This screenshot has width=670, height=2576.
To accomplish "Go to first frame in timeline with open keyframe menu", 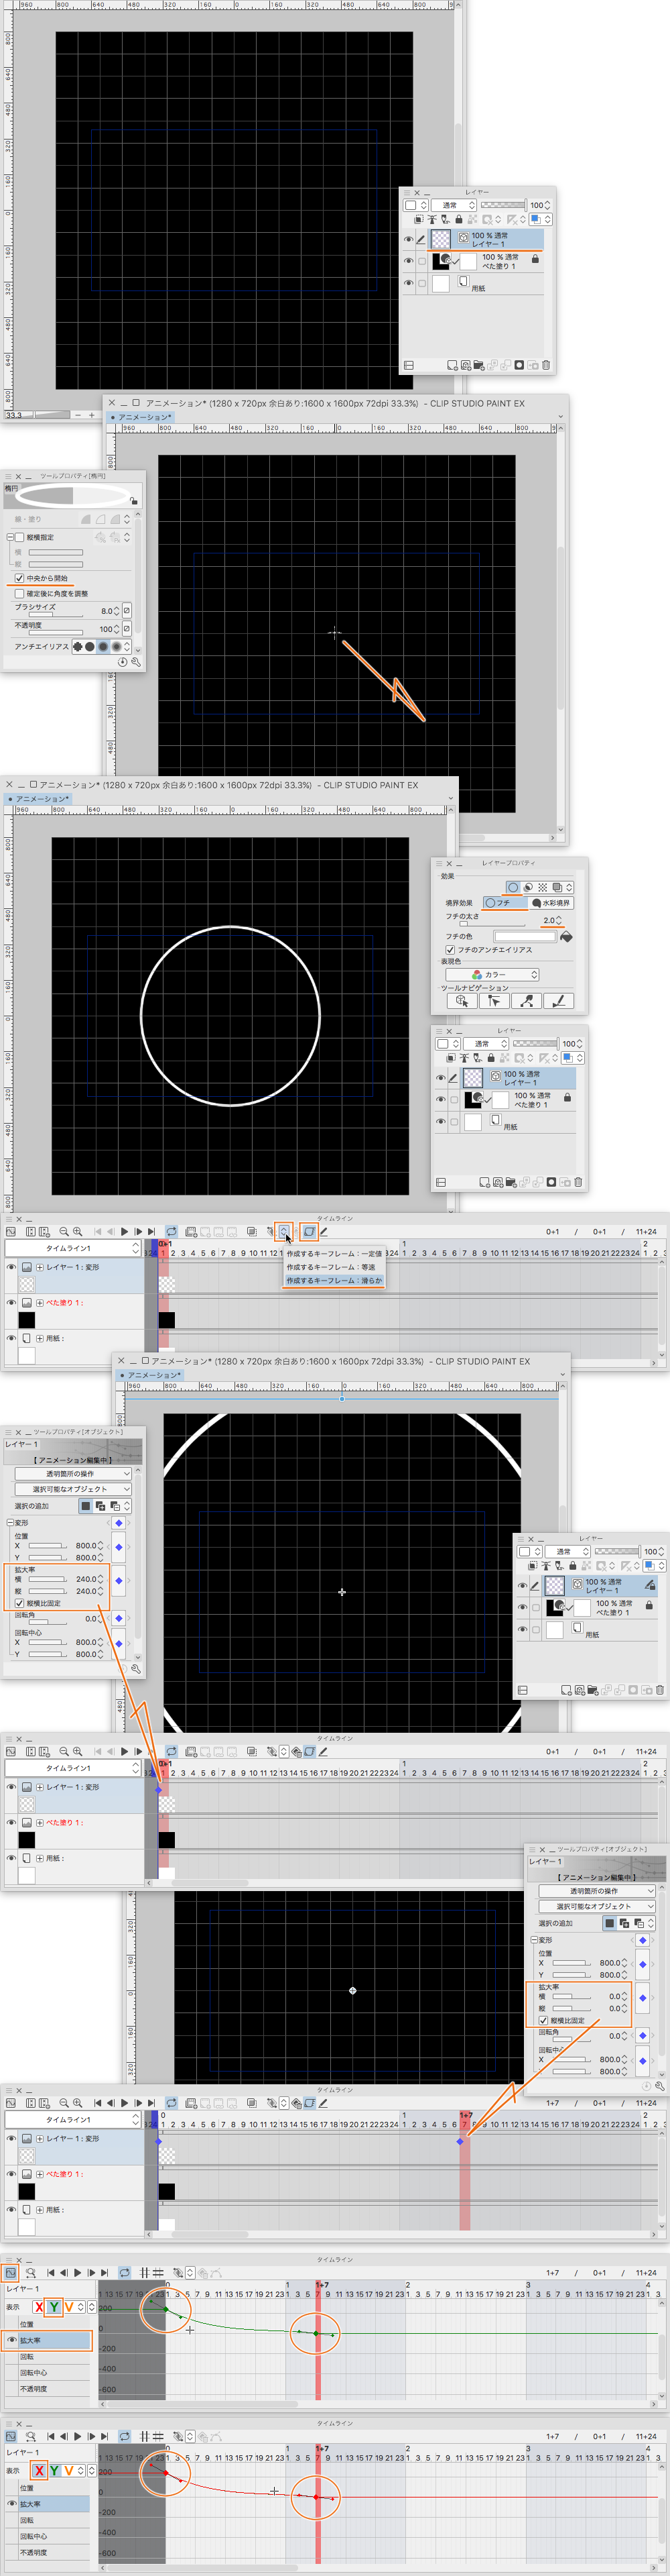I will [x=98, y=1232].
